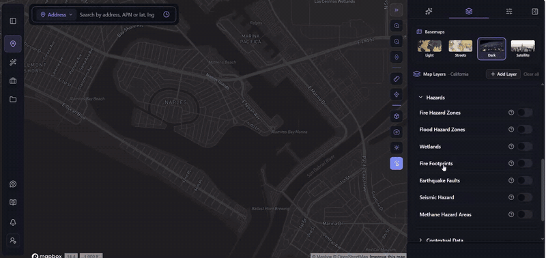
Task: Locate my position on map
Action: pyautogui.click(x=397, y=94)
